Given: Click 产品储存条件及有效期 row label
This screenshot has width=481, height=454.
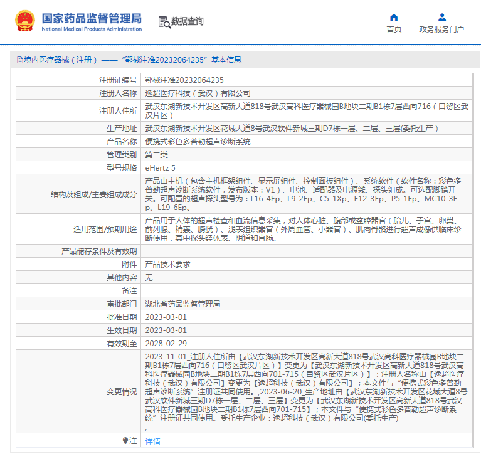Looking at the screenshot, I should 99,251.
